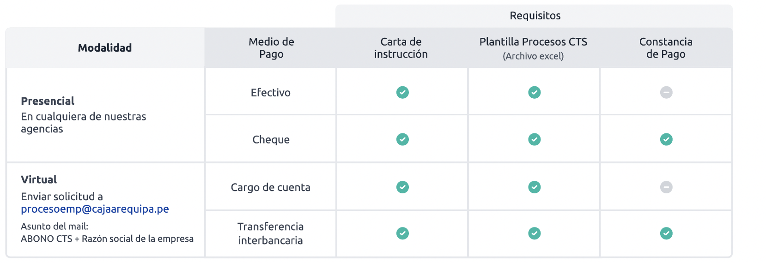Click Efectivo's Plantilla Procesos CTS check icon
The image size is (766, 263).
[x=535, y=92]
